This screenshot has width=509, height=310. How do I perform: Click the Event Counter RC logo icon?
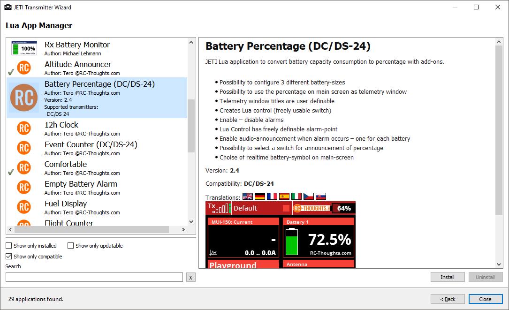(24, 148)
